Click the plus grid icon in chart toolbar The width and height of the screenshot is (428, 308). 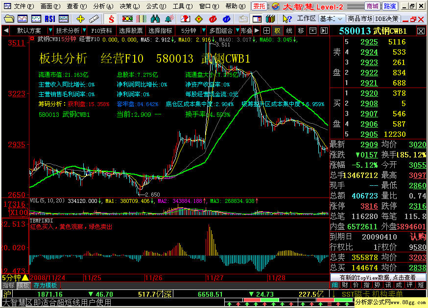click(x=267, y=30)
